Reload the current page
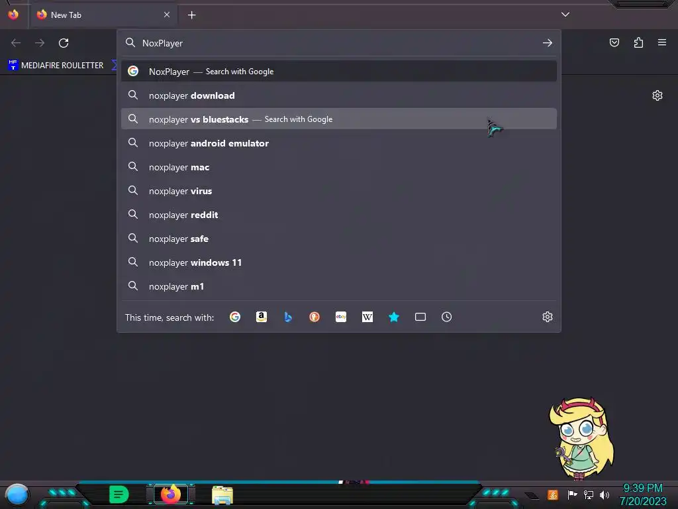This screenshot has height=509, width=678. click(64, 43)
